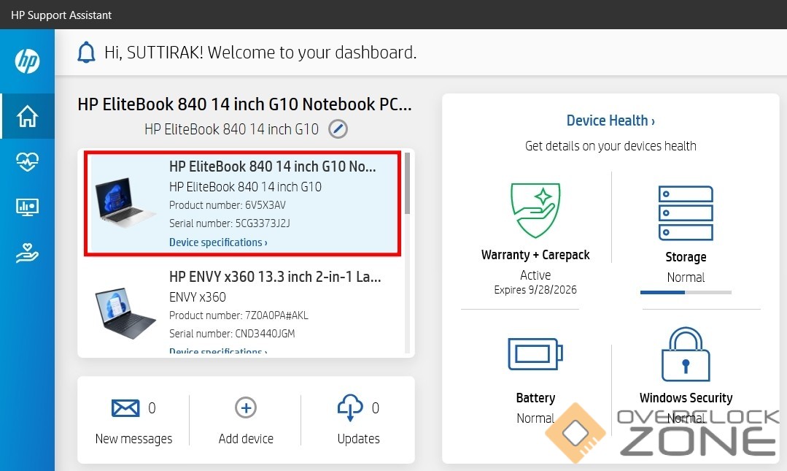Click the new messages count '0'

tap(152, 407)
